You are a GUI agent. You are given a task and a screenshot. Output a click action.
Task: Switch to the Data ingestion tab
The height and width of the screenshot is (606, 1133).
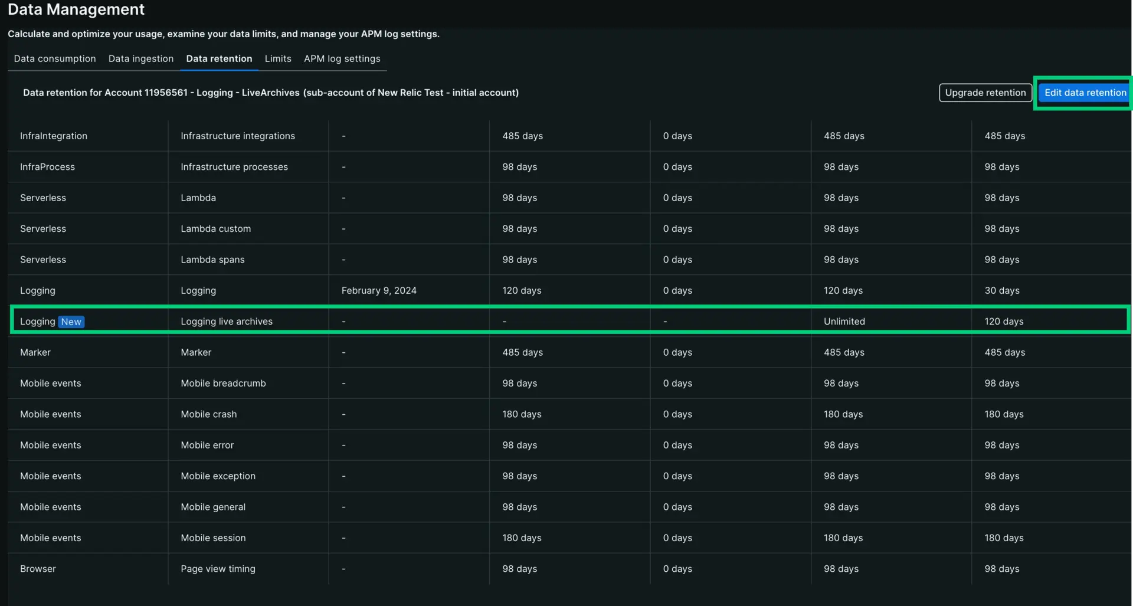click(x=141, y=58)
